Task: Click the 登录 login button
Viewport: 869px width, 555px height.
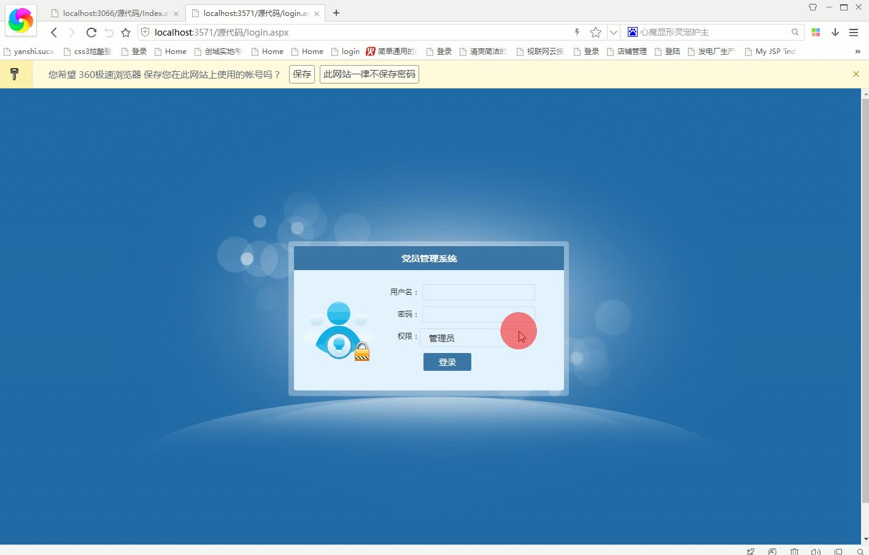Action: (x=447, y=362)
